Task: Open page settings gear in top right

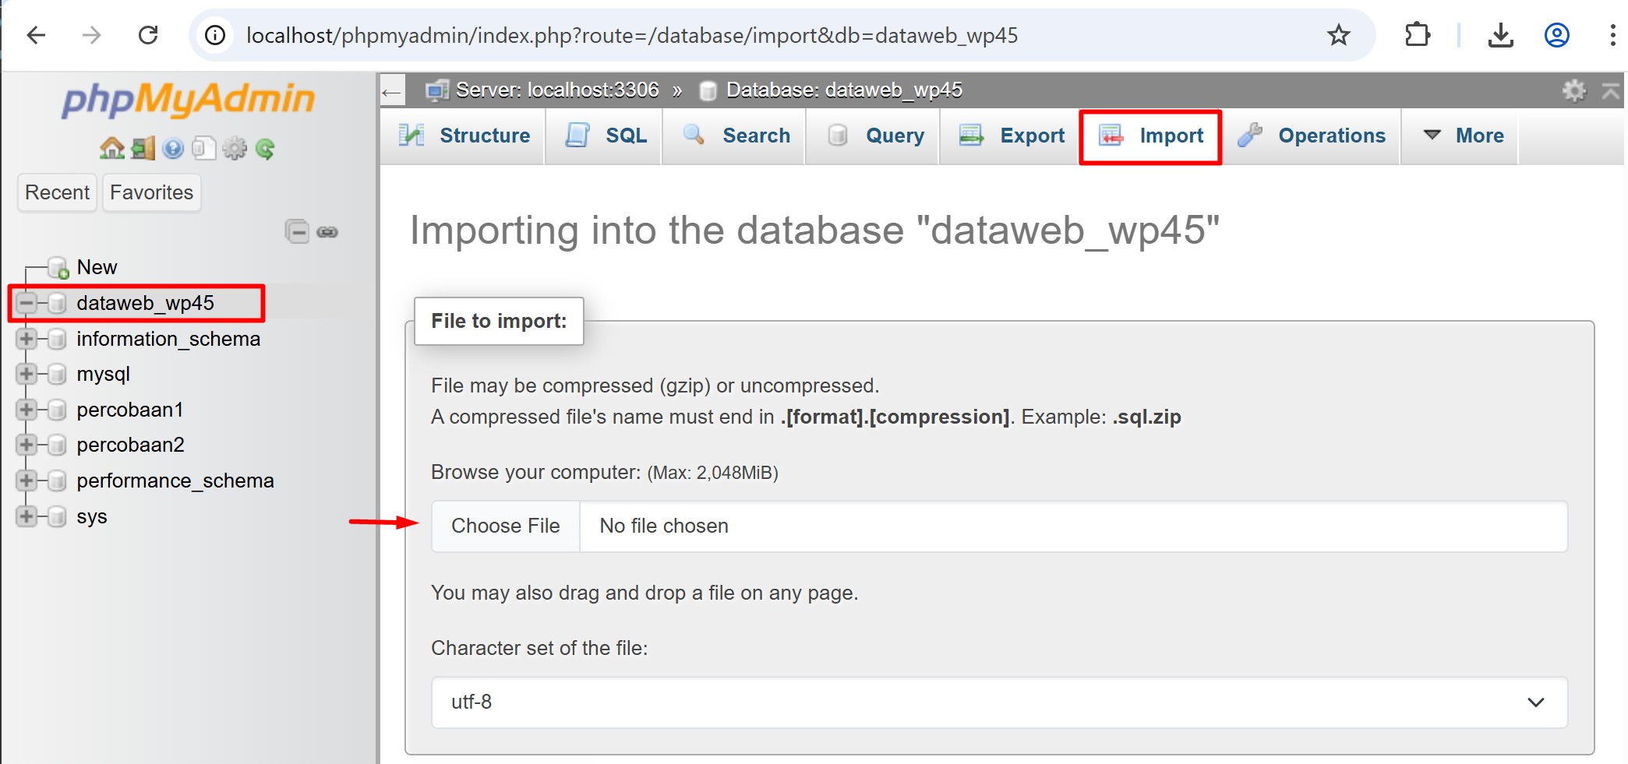Action: [x=1573, y=90]
